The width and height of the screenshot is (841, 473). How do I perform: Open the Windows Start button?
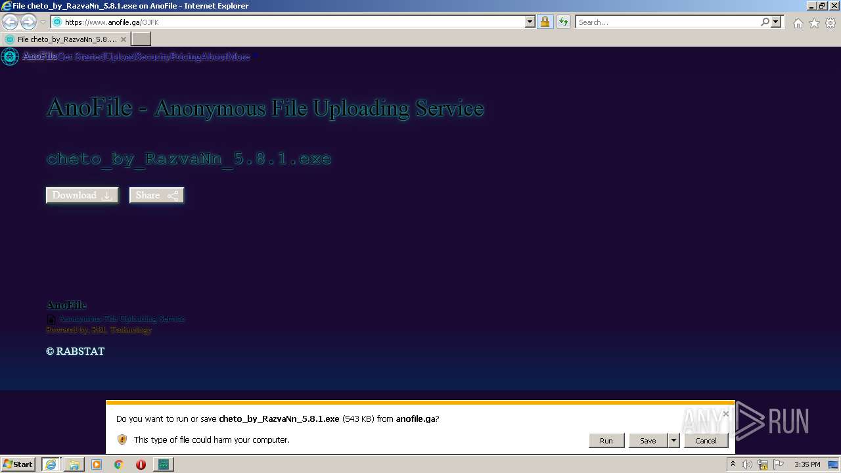[x=18, y=464]
